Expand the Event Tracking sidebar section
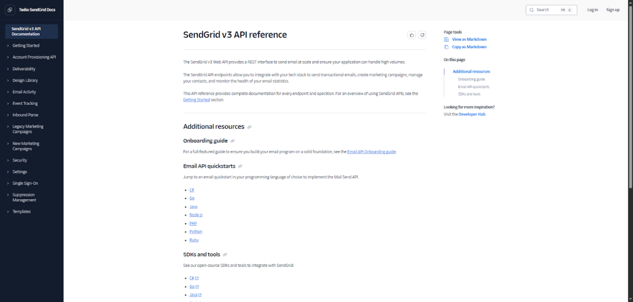 pos(7,104)
